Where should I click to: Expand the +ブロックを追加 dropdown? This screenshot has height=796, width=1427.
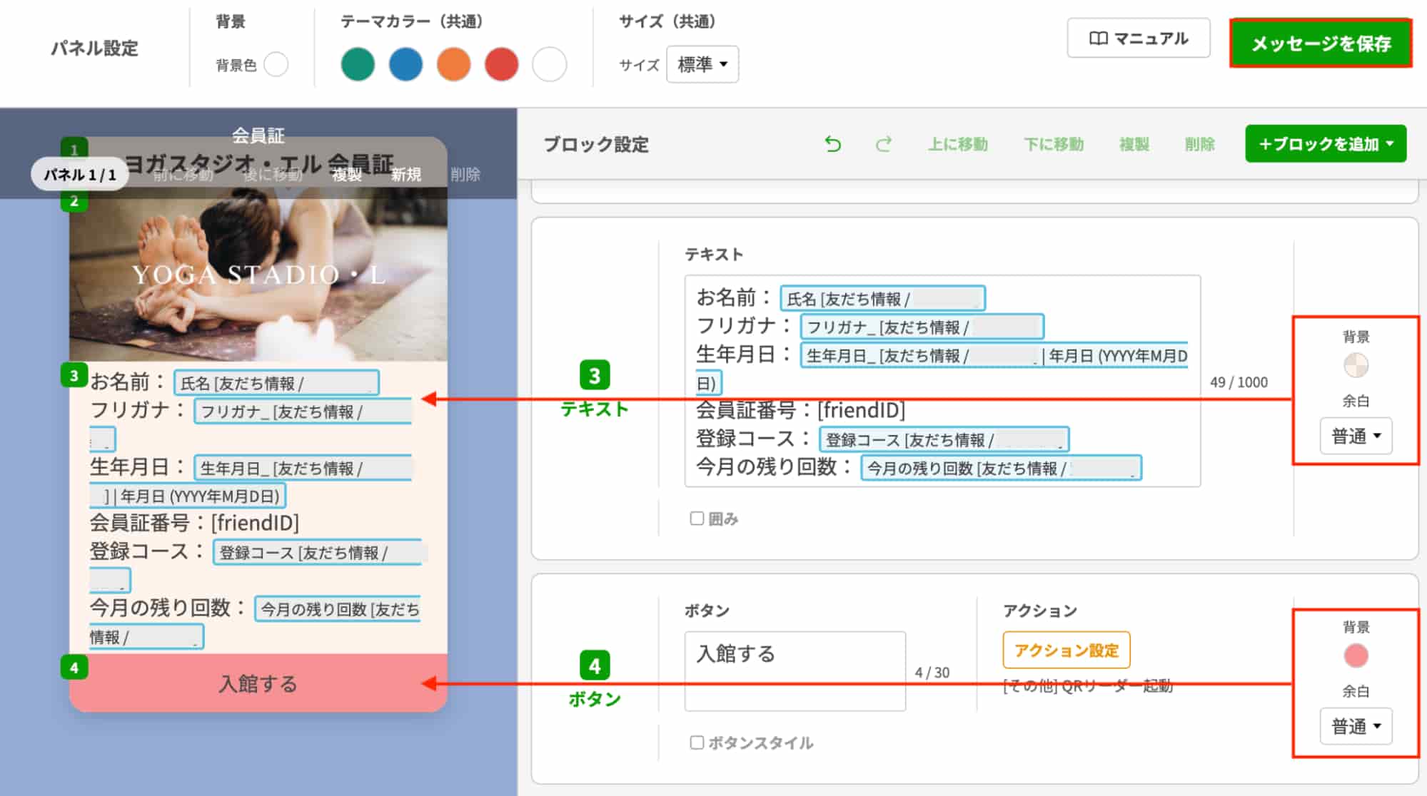point(1326,143)
